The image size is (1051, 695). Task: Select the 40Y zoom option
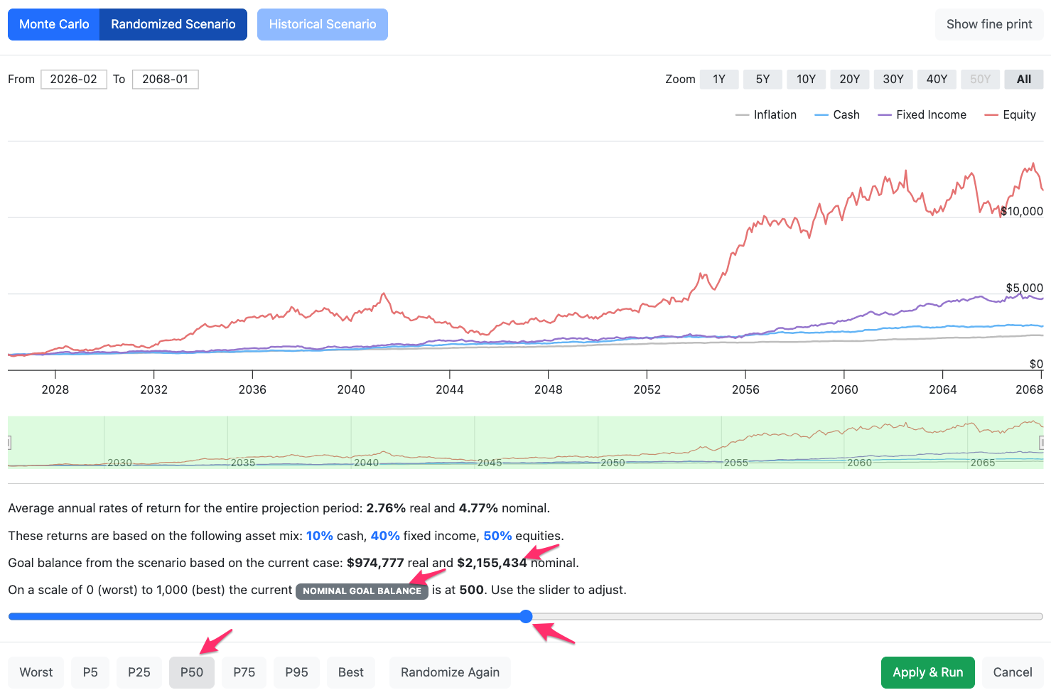pos(937,79)
